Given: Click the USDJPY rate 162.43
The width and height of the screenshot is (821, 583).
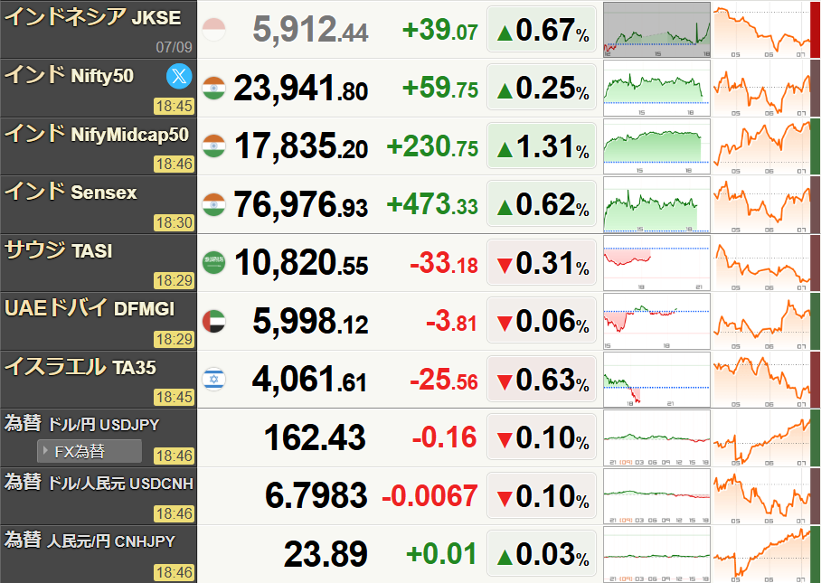Looking at the screenshot, I should tap(315, 437).
